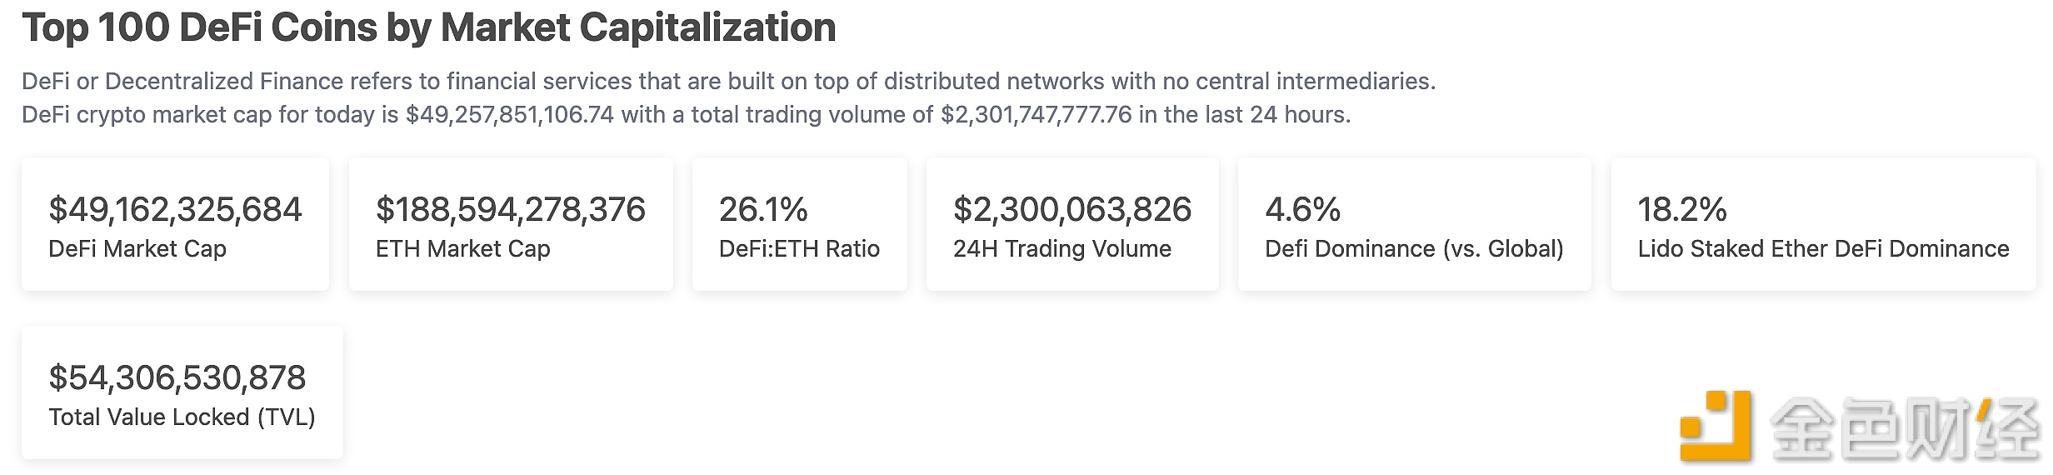
Task: Select the 4.6% dominance value
Action: pyautogui.click(x=1302, y=209)
